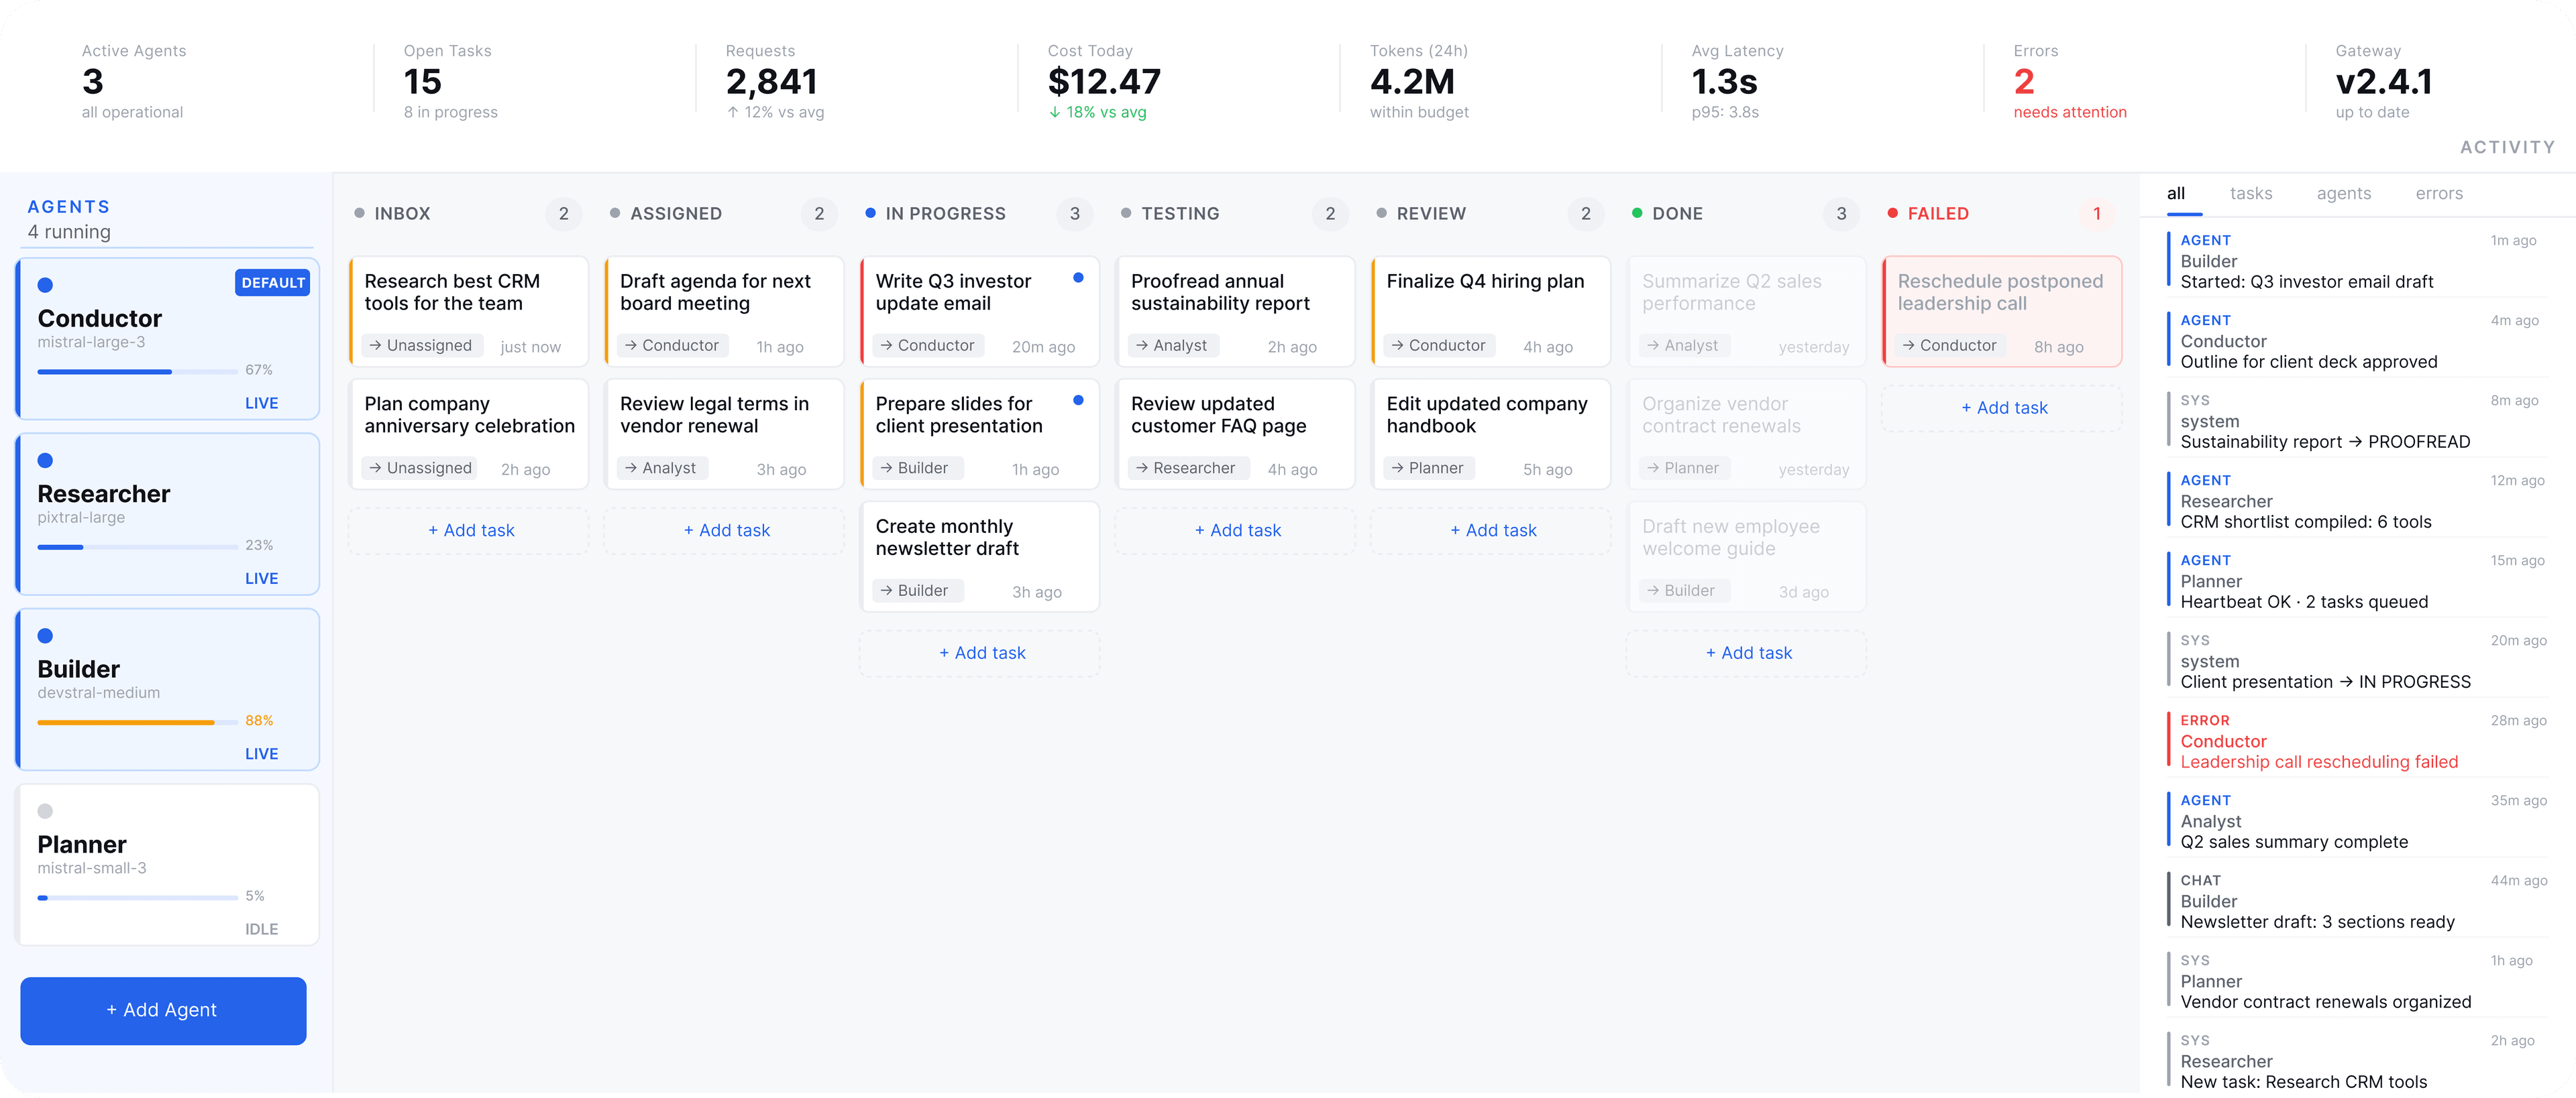Screen dimensions: 2576x1098
Task: Switch to the tasks activity tab
Action: click(2250, 194)
